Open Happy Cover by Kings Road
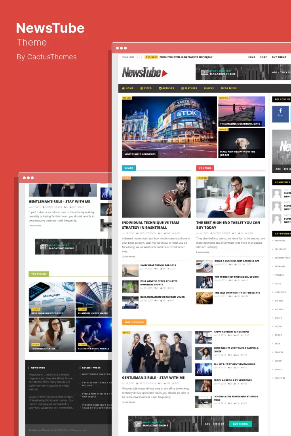Viewport: 291px width, 436px height. click(231, 332)
